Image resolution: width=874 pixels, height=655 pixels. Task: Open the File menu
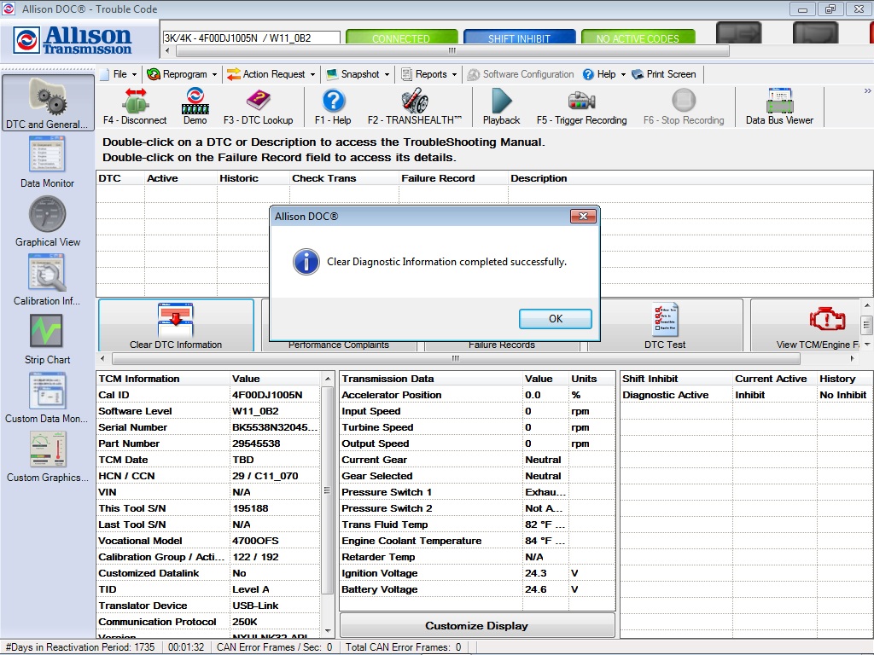point(119,74)
